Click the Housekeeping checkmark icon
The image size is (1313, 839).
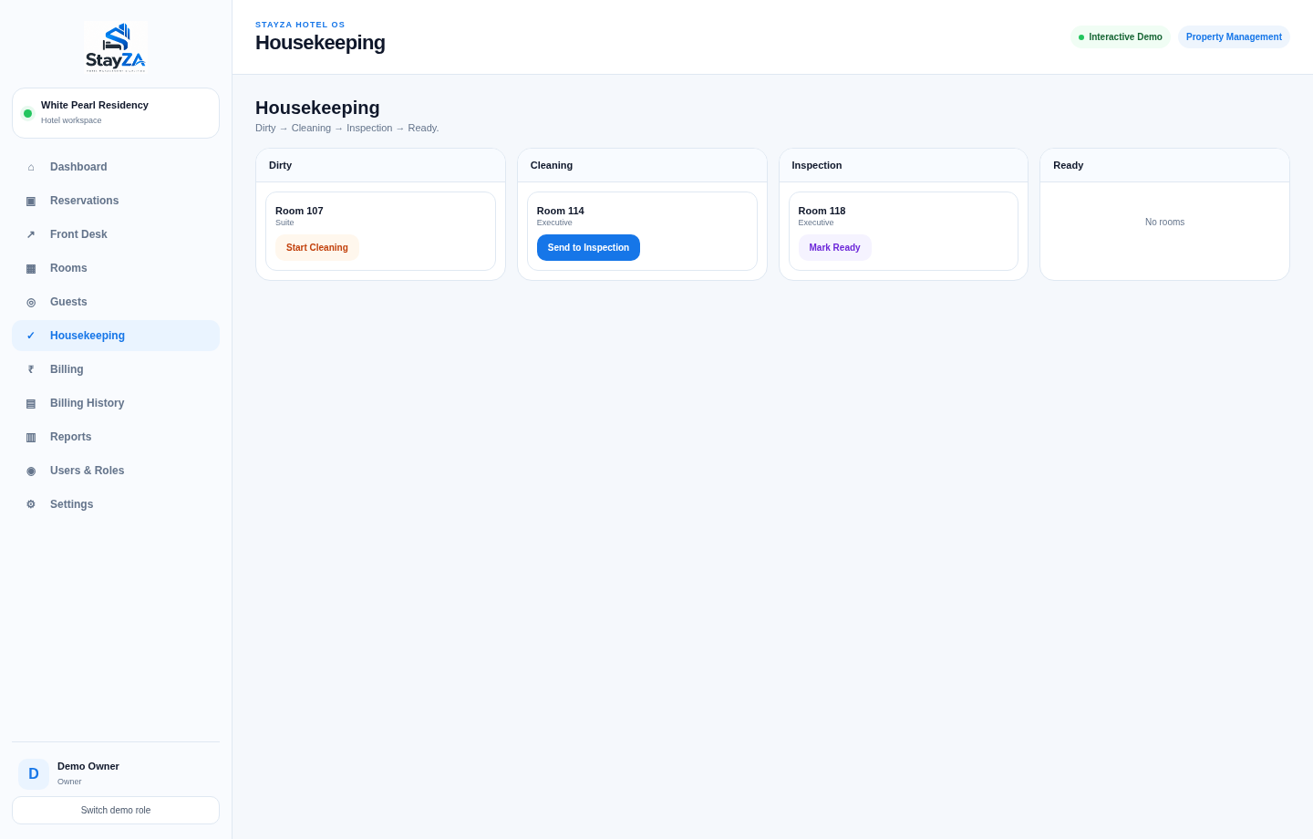(31, 336)
